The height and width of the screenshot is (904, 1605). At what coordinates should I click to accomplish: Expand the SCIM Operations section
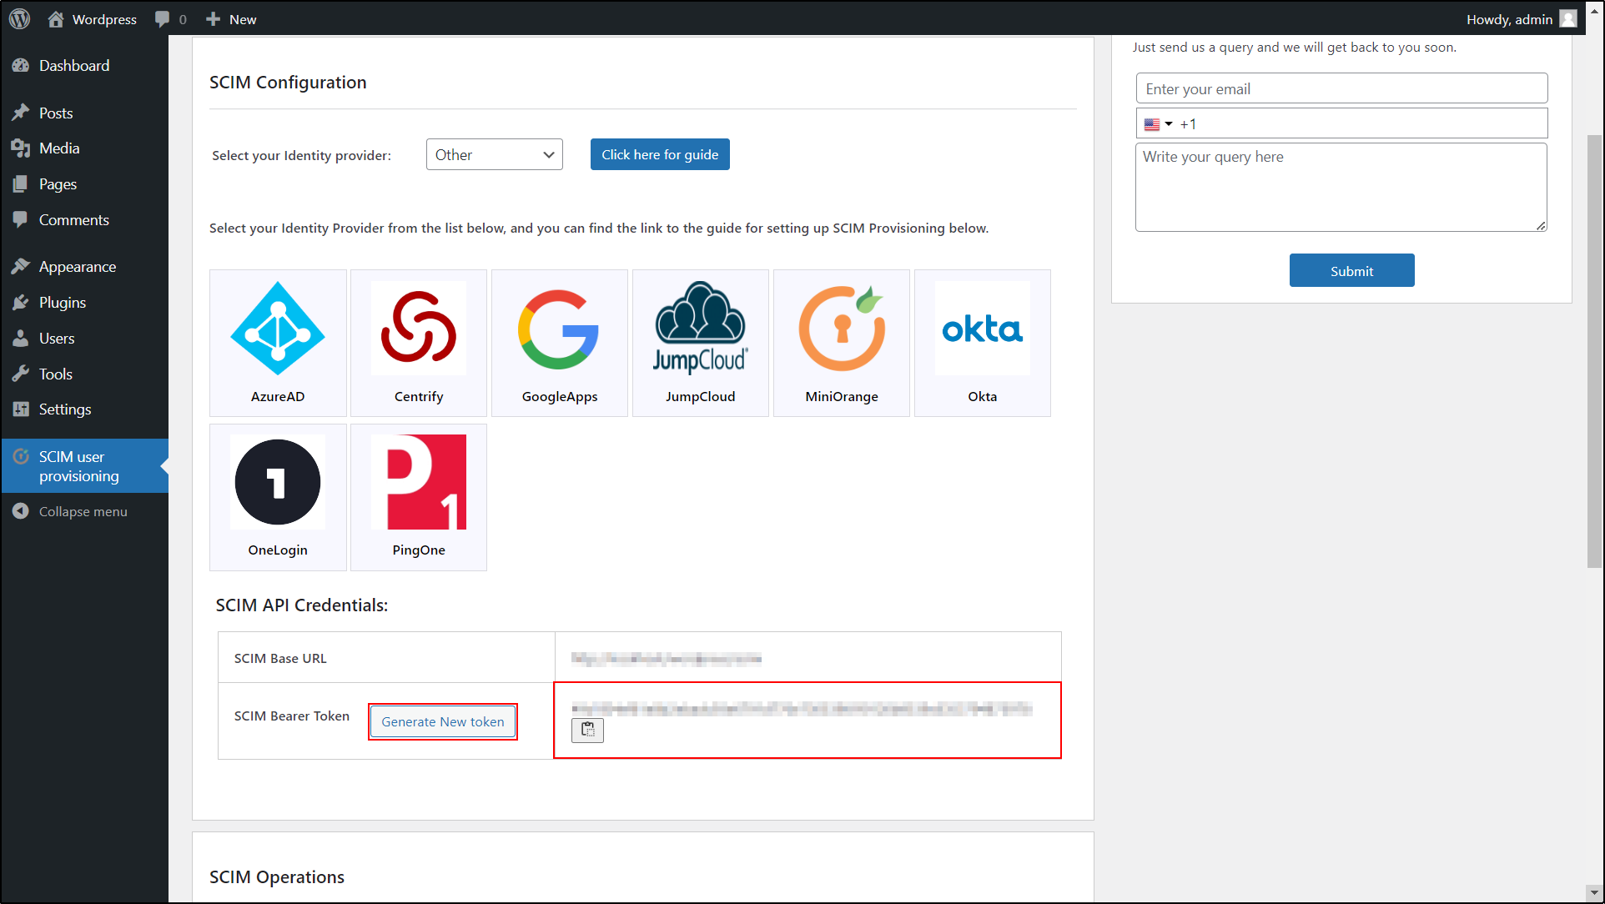[x=278, y=876]
